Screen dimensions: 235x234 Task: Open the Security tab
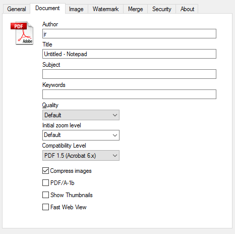(x=162, y=9)
